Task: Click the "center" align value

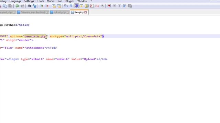Action: point(24,40)
